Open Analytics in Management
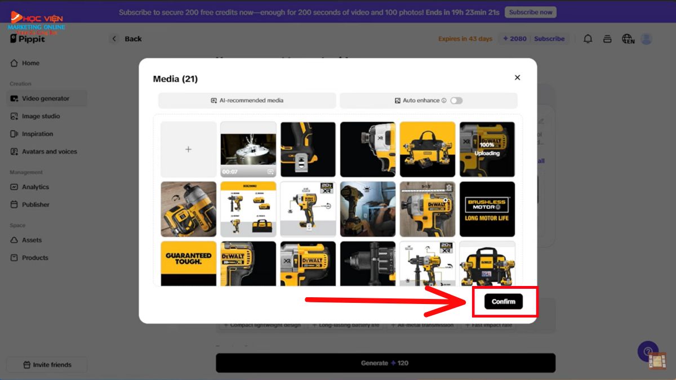The image size is (676, 380). tap(46, 187)
